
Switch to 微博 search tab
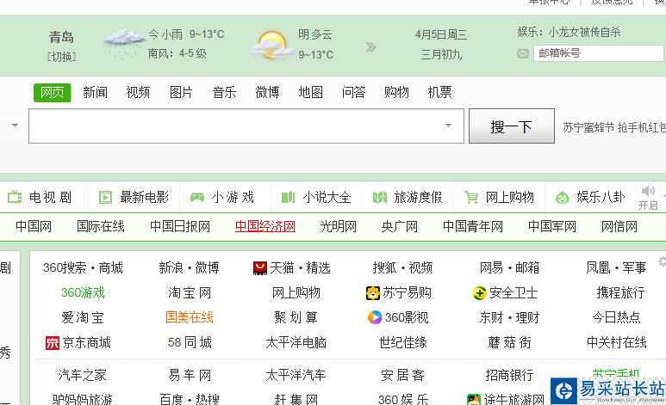pyautogui.click(x=268, y=93)
